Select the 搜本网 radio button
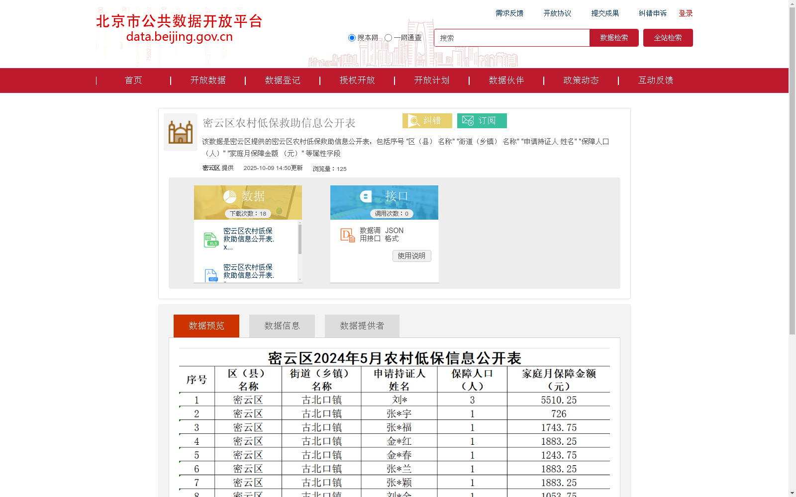The image size is (796, 497). point(352,38)
